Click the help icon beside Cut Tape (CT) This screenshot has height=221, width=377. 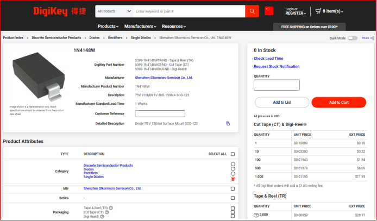(x=107, y=212)
